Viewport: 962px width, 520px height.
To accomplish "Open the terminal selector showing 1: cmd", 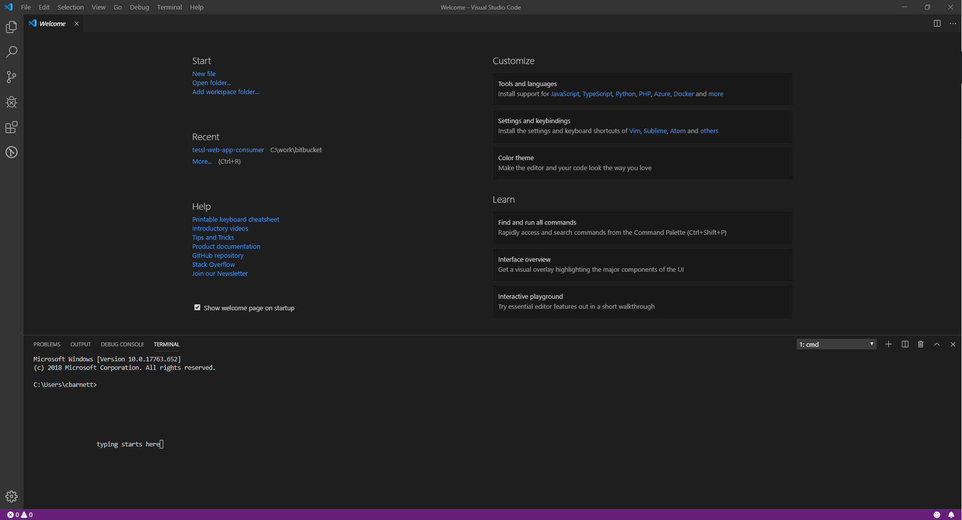I will coord(835,344).
